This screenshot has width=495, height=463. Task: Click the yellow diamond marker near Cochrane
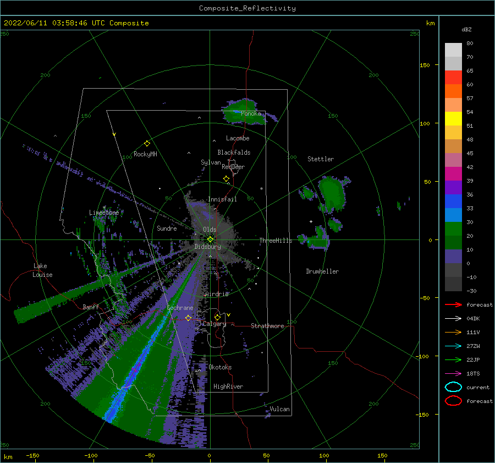(x=188, y=318)
